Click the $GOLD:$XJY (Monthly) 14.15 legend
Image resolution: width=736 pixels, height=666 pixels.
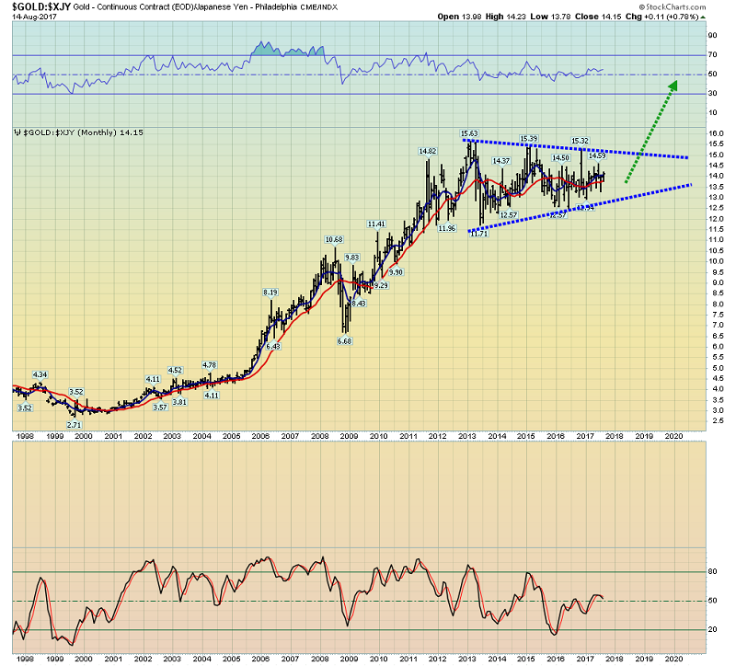point(84,132)
